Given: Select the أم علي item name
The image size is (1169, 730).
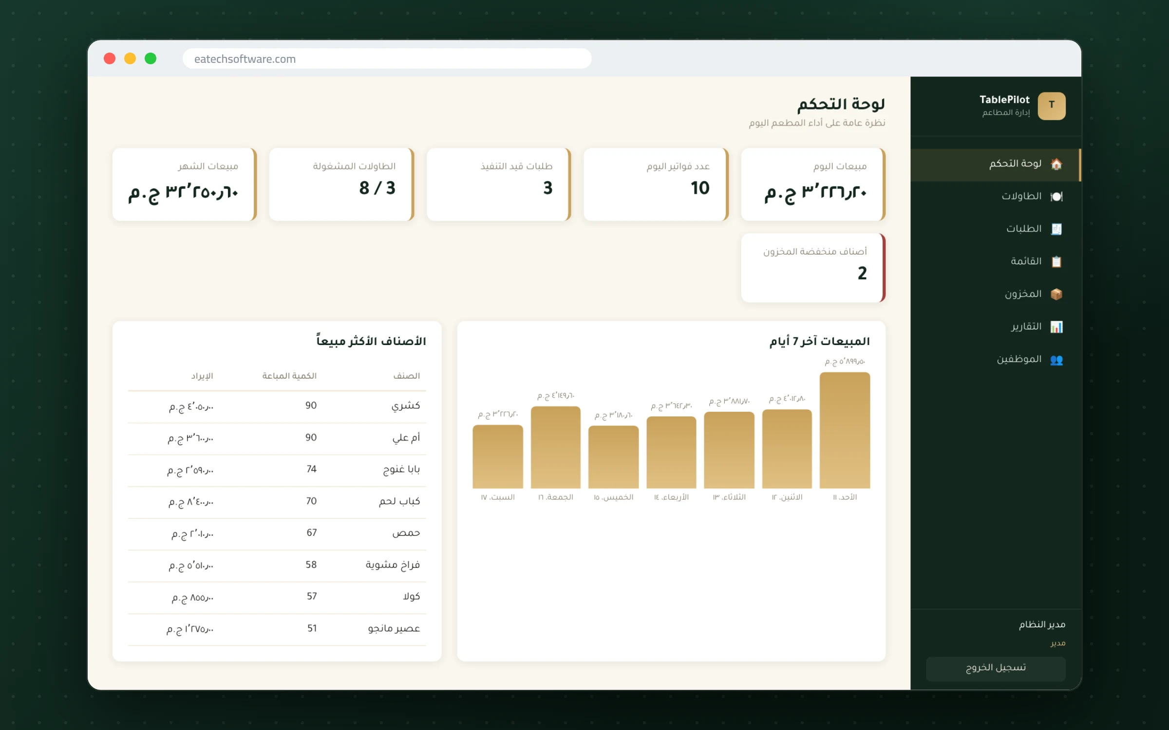Looking at the screenshot, I should pos(406,438).
